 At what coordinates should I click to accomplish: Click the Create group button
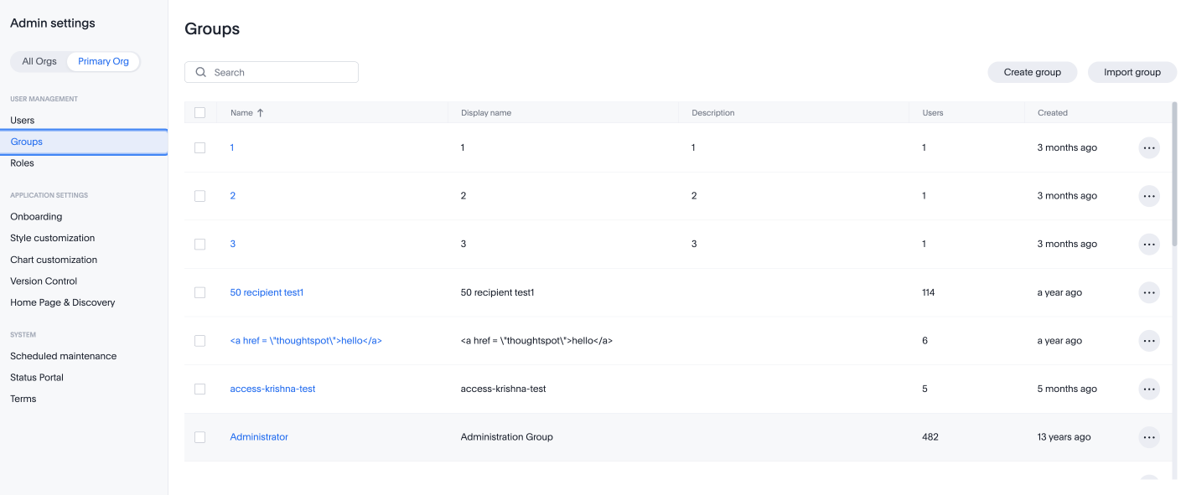[x=1032, y=72]
